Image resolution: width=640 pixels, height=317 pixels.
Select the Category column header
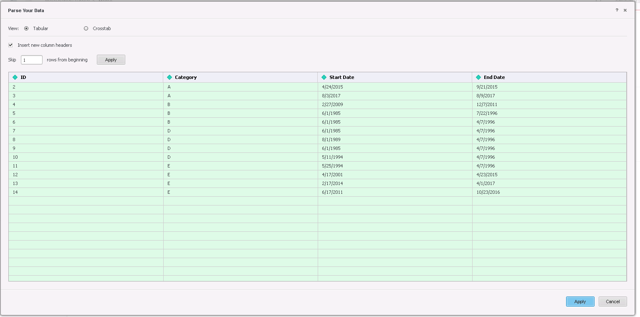click(185, 77)
